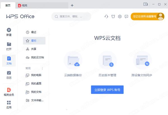This screenshot has width=168, height=115.
Task: Open the 应用 apps grid
Action: click(x=9, y=105)
